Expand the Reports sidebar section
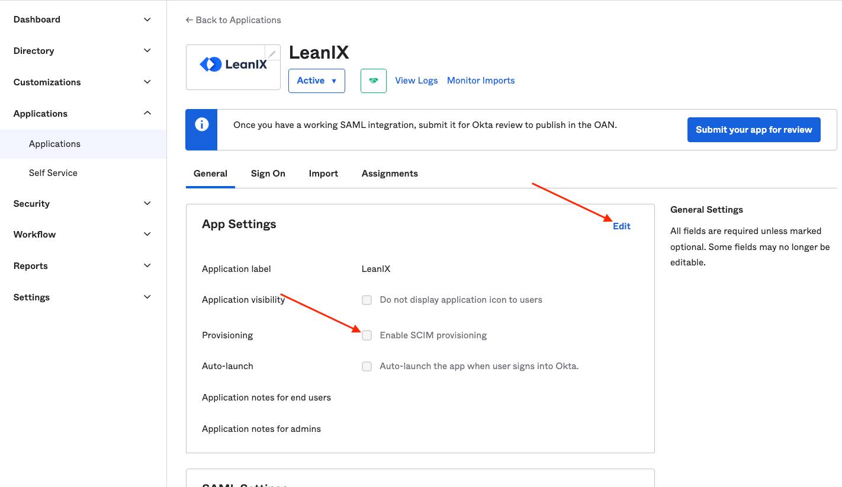This screenshot has width=842, height=487. [x=83, y=266]
